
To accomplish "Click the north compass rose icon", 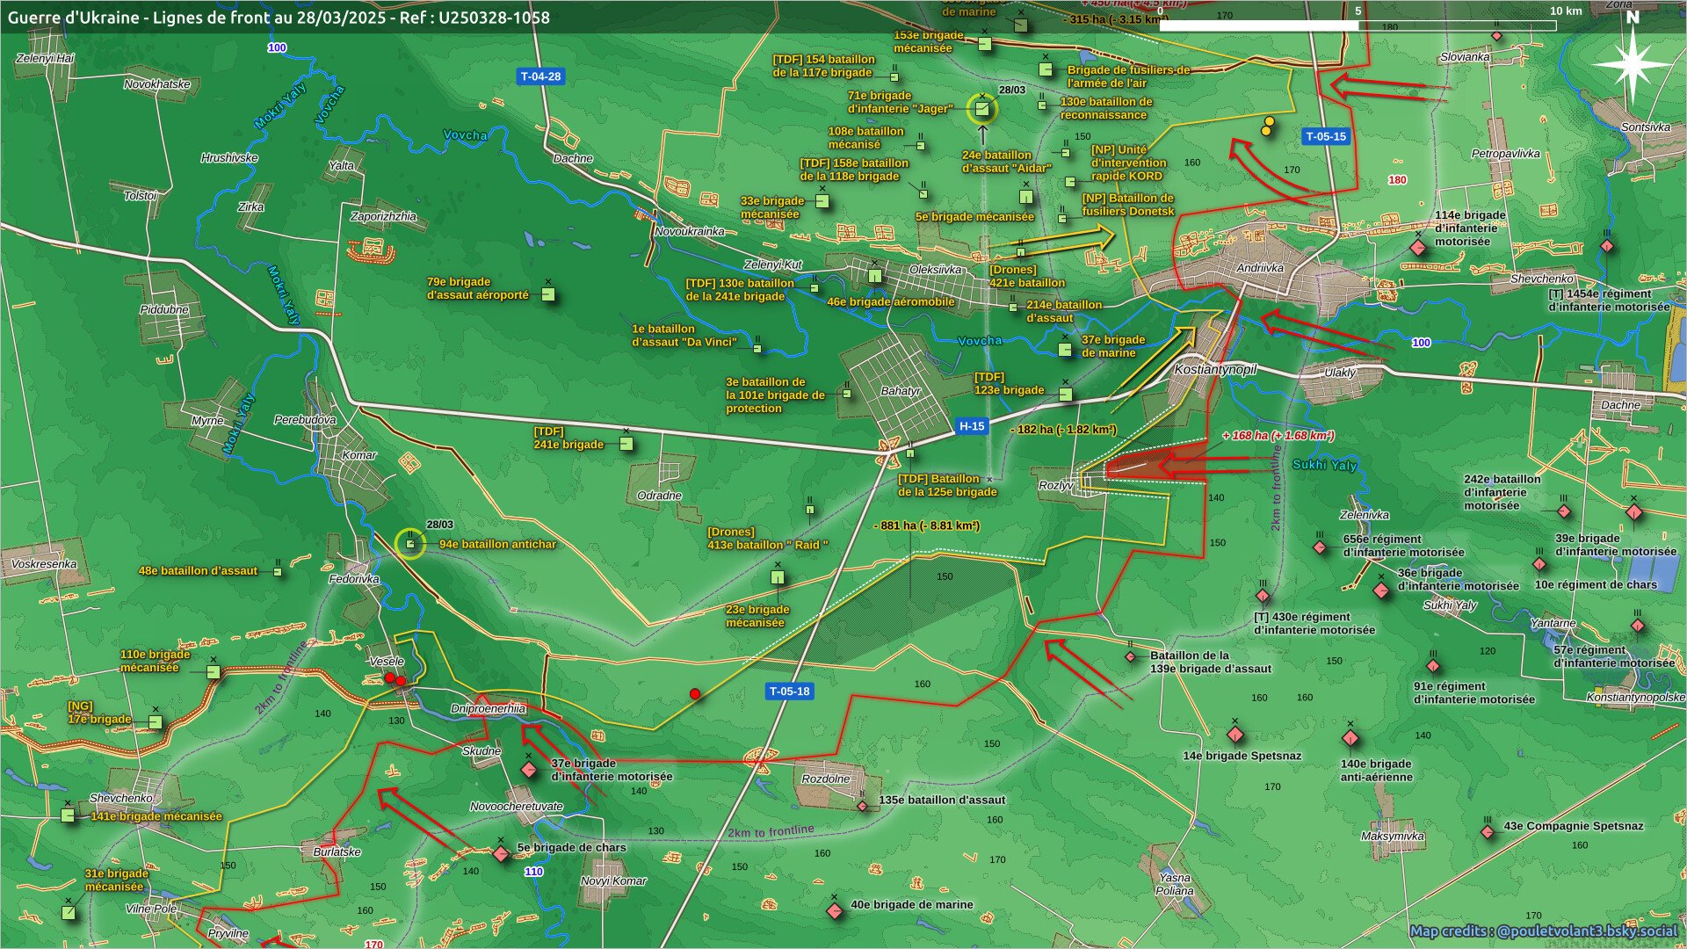I will pos(1632,63).
